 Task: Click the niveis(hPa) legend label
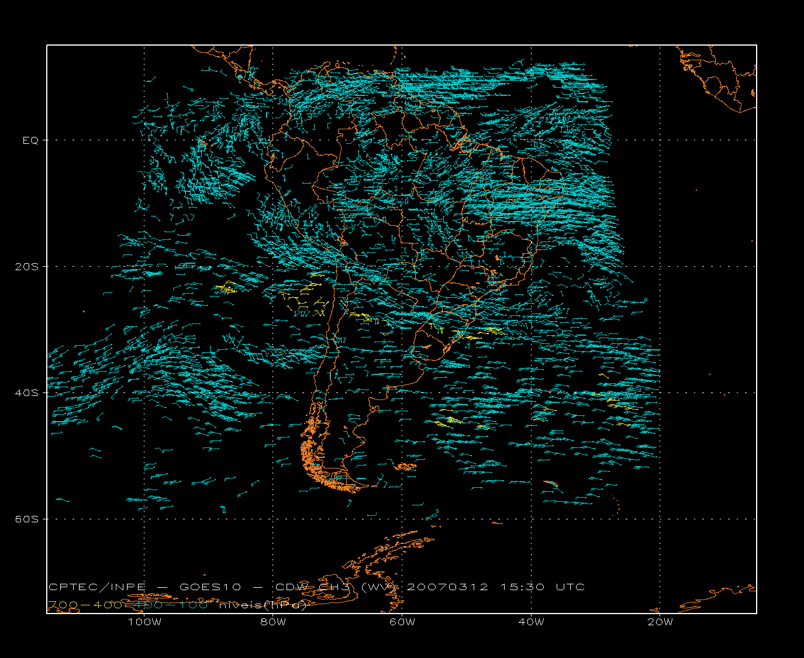point(263,605)
